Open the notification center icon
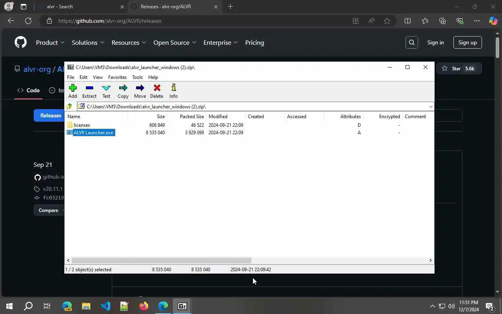Viewport: 502px width, 314px height. point(489,306)
